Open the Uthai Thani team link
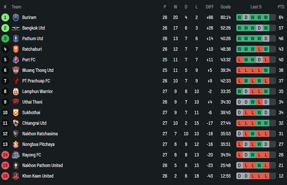Screen dimensions: 287x185 tap(32, 102)
